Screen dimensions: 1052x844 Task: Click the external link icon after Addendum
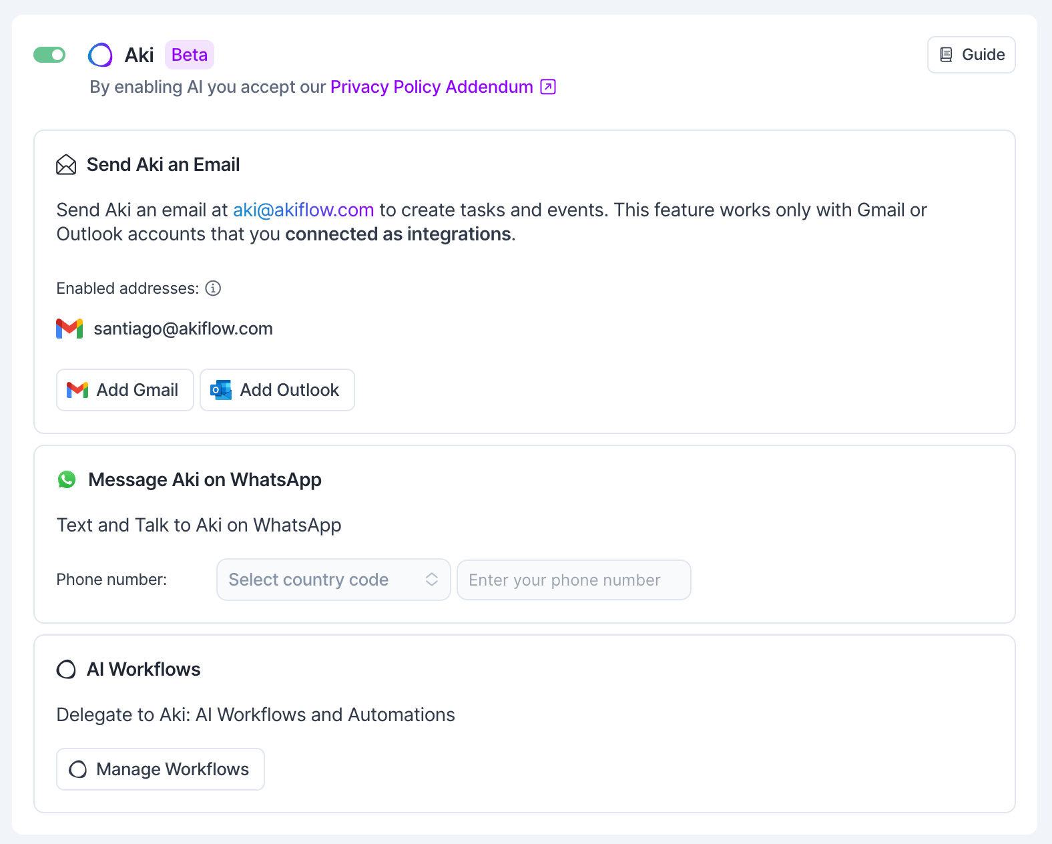click(x=548, y=87)
